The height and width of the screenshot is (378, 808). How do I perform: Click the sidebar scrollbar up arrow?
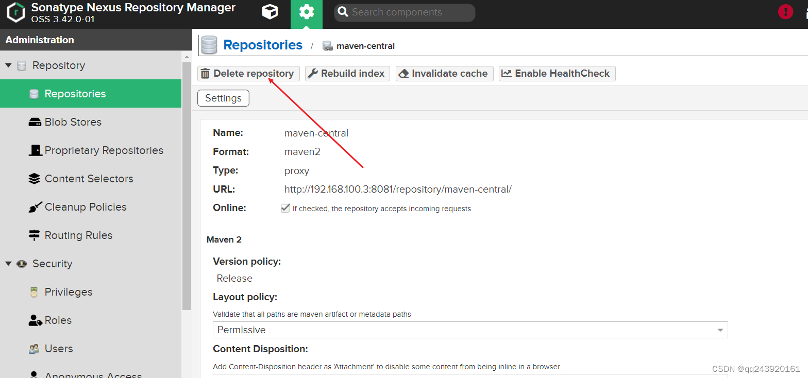[187, 56]
